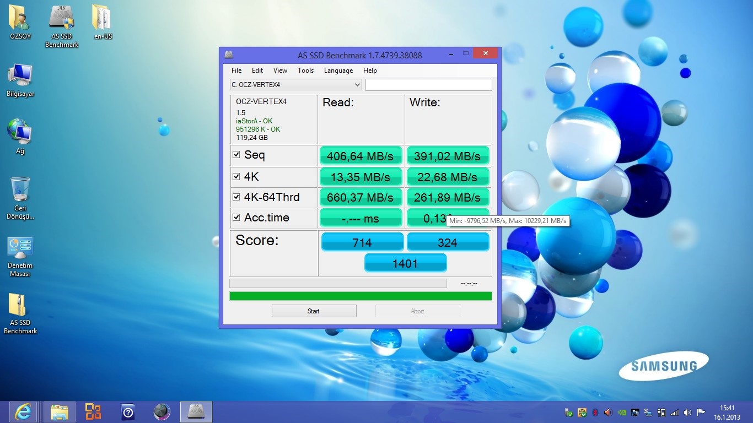Click the 951296 K - OK alignment text

pos(258,129)
